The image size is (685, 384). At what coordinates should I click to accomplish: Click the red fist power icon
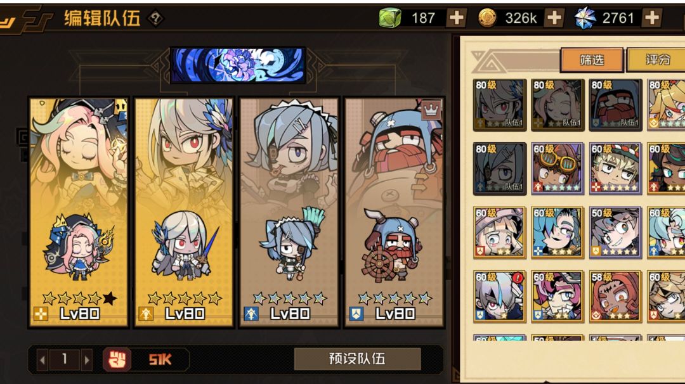[x=117, y=360]
